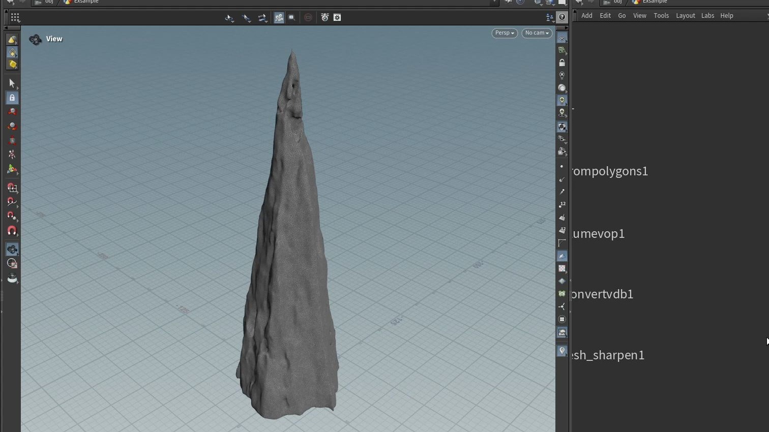Open the grid dots pane options icon

click(x=15, y=18)
